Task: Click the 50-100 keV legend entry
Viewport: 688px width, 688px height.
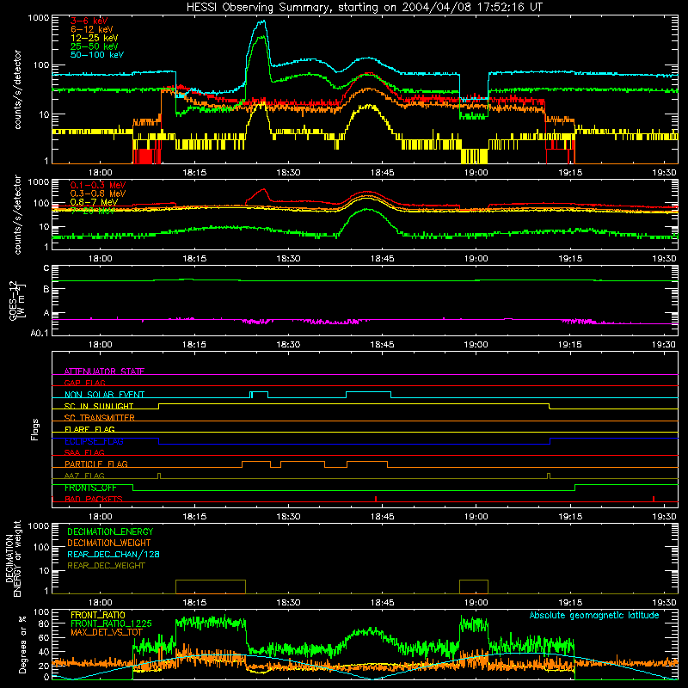Action: pyautogui.click(x=97, y=55)
